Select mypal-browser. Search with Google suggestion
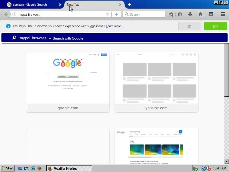This screenshot has height=172, width=229. [114, 38]
